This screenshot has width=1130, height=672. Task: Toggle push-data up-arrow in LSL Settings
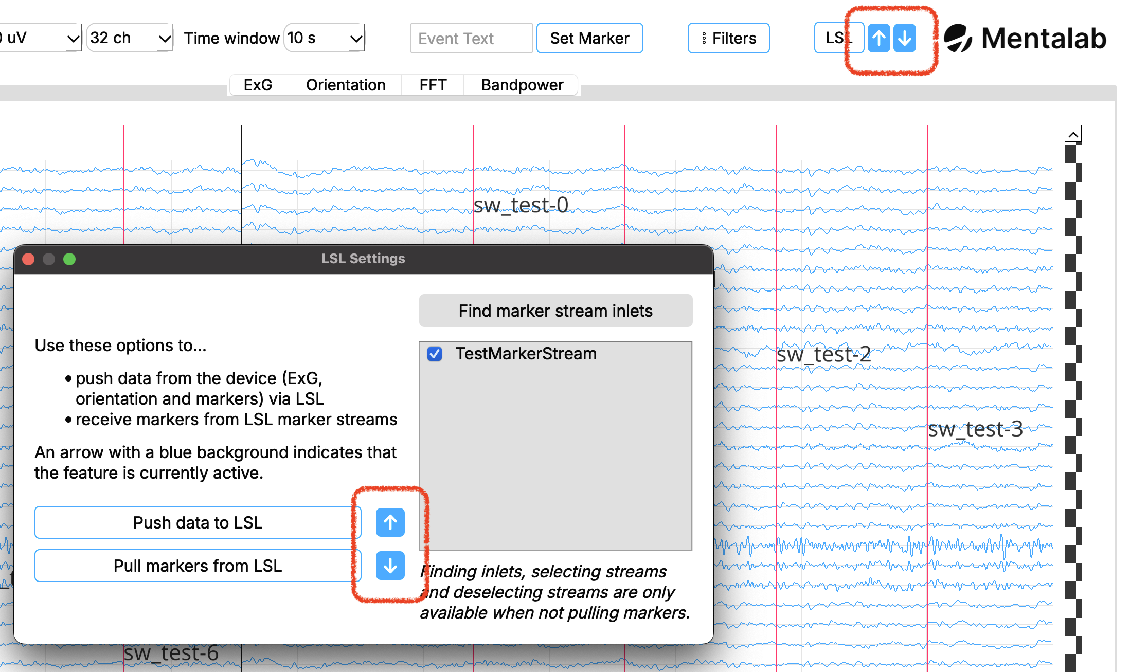coord(390,522)
